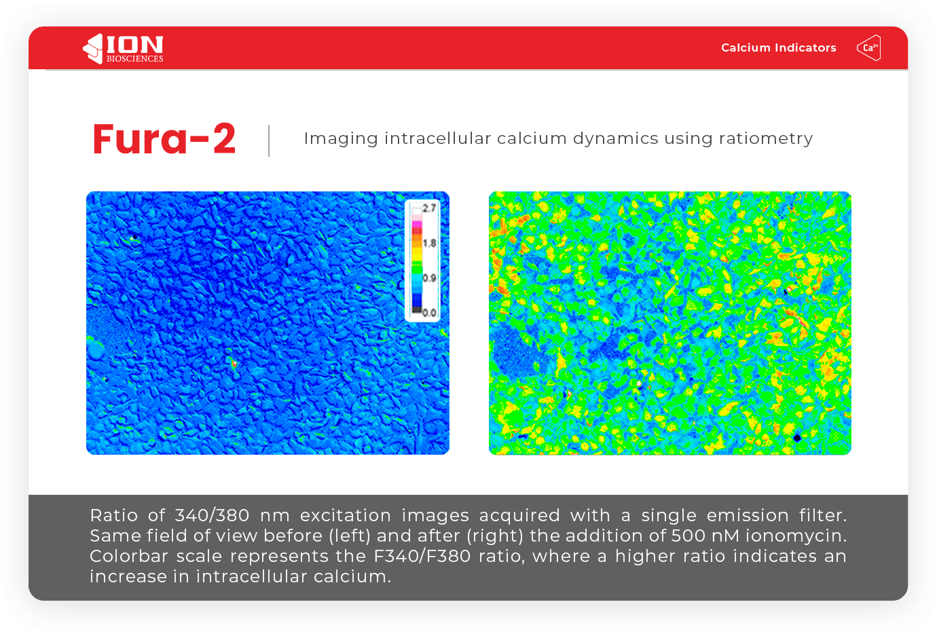Click the ION Biosciences logo

tap(123, 49)
